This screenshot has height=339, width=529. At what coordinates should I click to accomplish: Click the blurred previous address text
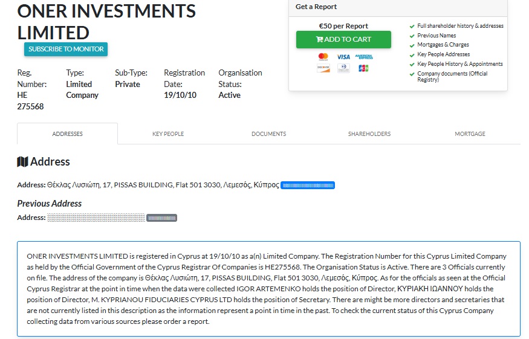coord(96,218)
